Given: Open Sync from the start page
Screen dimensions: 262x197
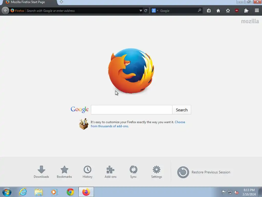Looking at the screenshot, I should pyautogui.click(x=133, y=172).
